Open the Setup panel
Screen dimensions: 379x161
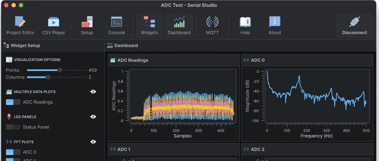pos(87,25)
